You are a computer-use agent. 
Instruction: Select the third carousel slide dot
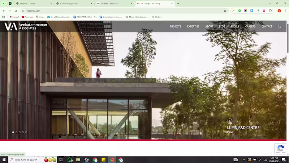pyautogui.click(x=20, y=132)
